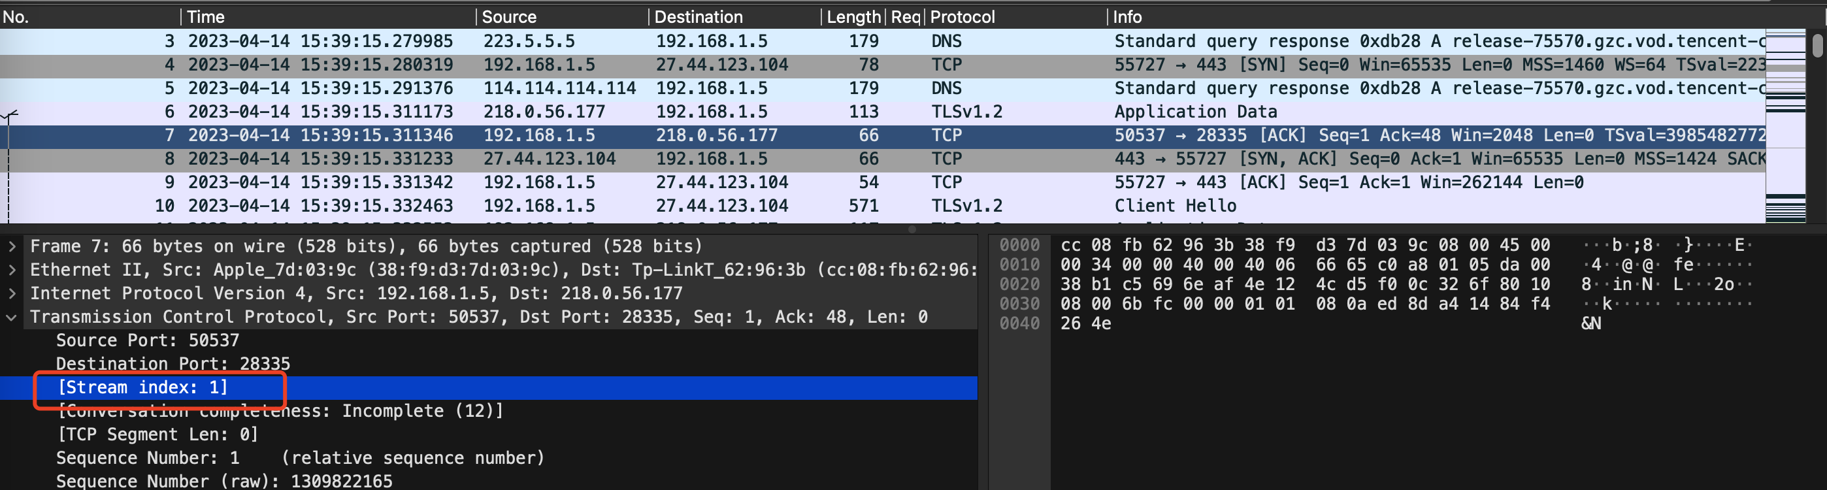Click the packet minimap intelligent scrollbar
1827x490 pixels.
pos(1785,126)
